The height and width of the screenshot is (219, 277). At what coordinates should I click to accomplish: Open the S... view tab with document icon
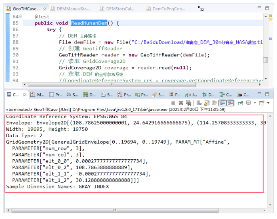pyautogui.click(x=107, y=95)
